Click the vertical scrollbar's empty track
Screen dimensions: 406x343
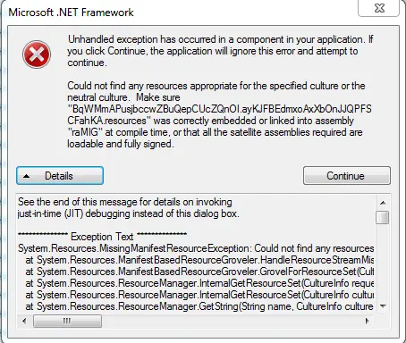coord(383,262)
